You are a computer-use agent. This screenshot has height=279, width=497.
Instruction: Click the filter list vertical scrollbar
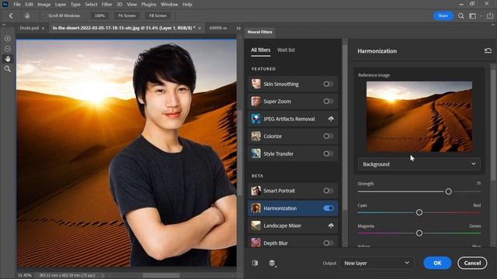point(345,126)
